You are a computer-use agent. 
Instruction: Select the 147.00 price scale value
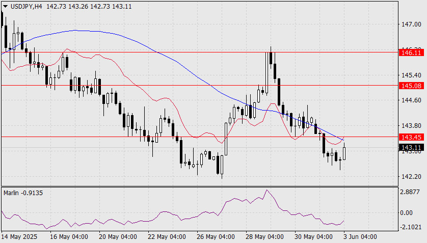tap(411, 24)
